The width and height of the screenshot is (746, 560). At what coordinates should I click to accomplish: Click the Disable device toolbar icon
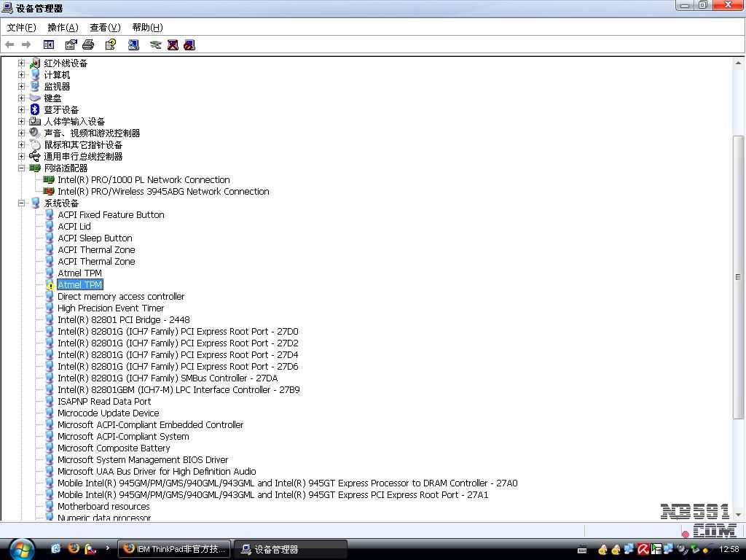pyautogui.click(x=189, y=44)
